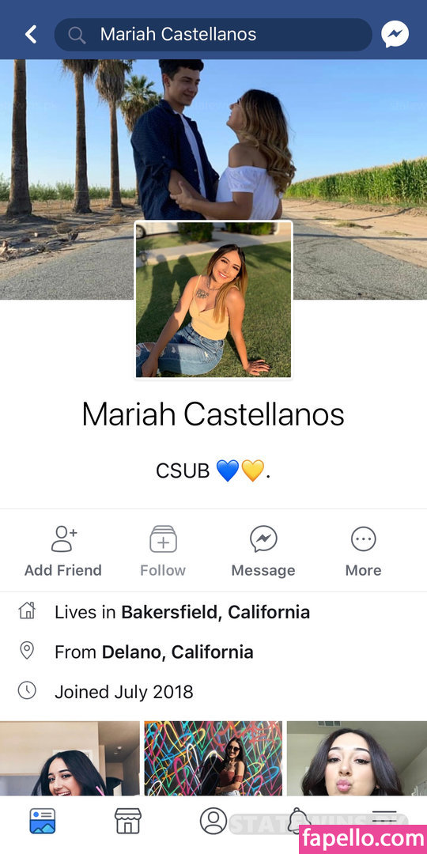Tap the back arrow icon
The width and height of the screenshot is (427, 854).
pos(31,34)
